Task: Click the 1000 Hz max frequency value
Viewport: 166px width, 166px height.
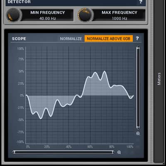Action: click(120, 18)
